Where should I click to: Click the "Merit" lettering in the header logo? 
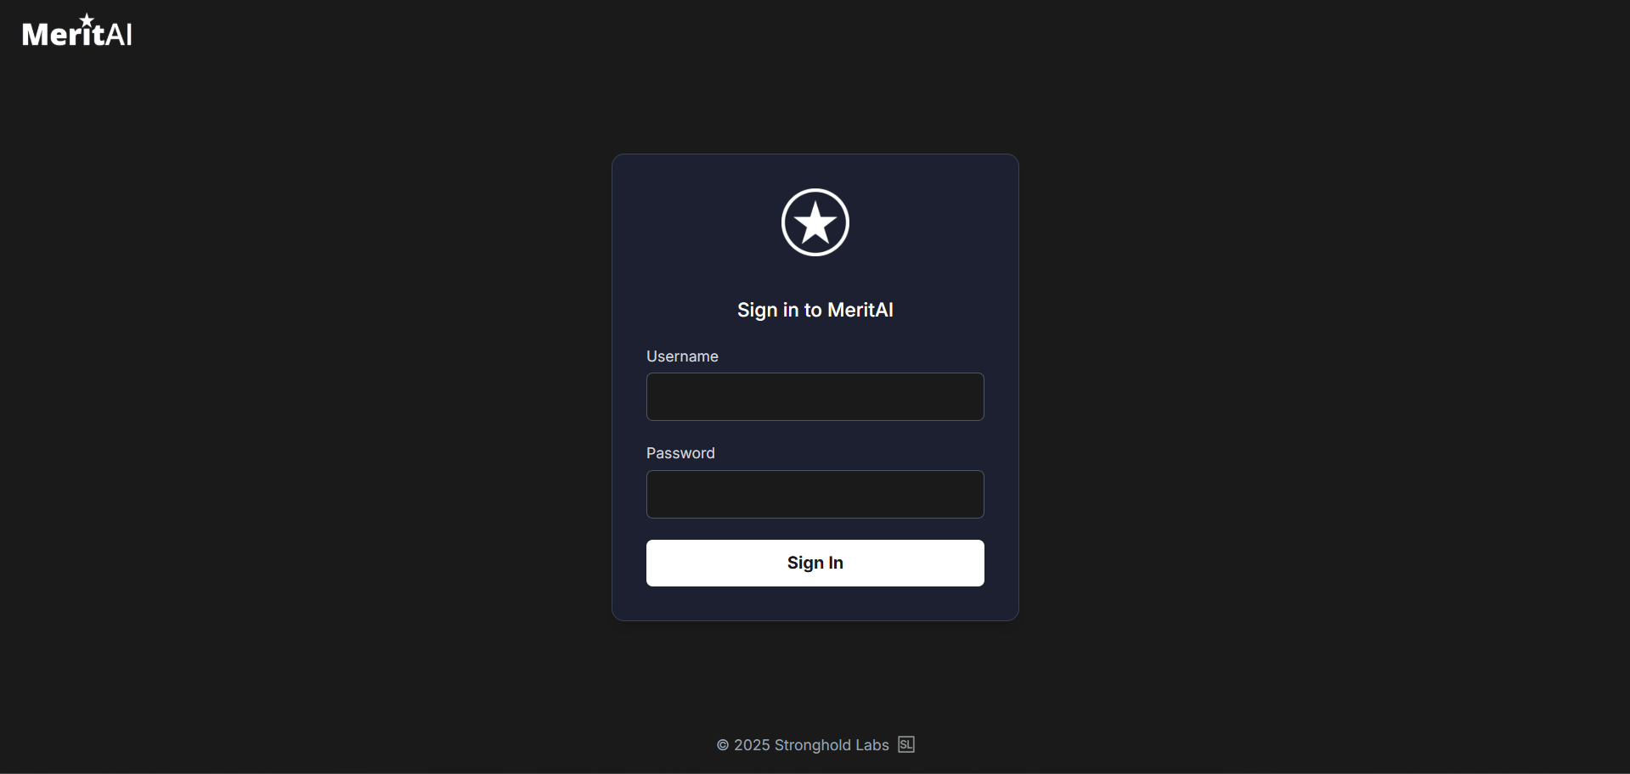click(64, 32)
